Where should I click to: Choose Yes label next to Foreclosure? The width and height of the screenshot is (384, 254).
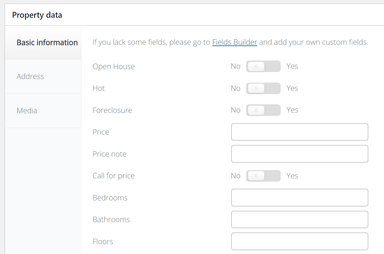(292, 110)
